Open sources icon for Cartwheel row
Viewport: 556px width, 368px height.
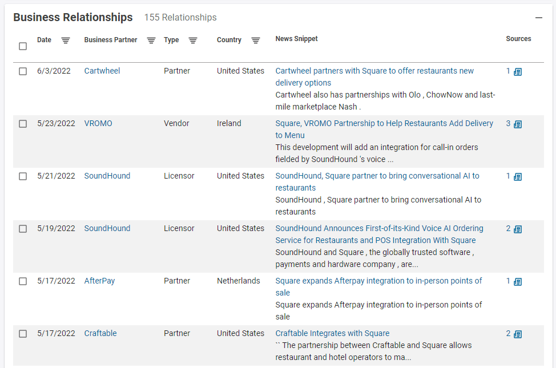pyautogui.click(x=518, y=72)
